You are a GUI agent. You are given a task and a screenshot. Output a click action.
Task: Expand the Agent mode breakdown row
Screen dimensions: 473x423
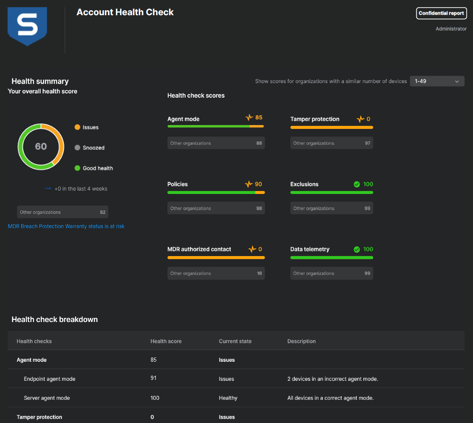32,360
